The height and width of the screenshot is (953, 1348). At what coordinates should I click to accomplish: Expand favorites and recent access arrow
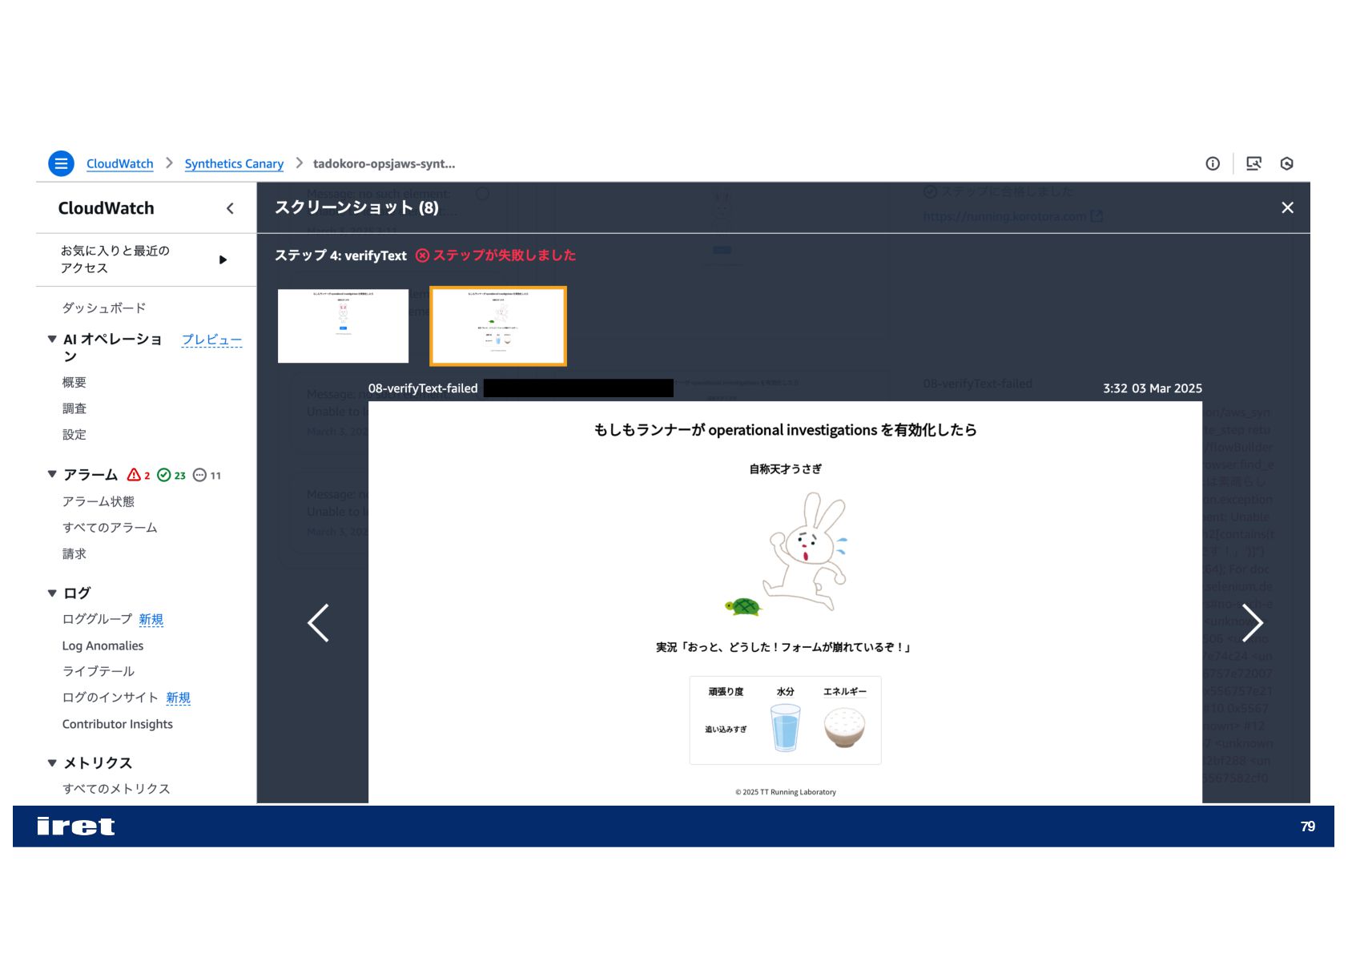223,259
